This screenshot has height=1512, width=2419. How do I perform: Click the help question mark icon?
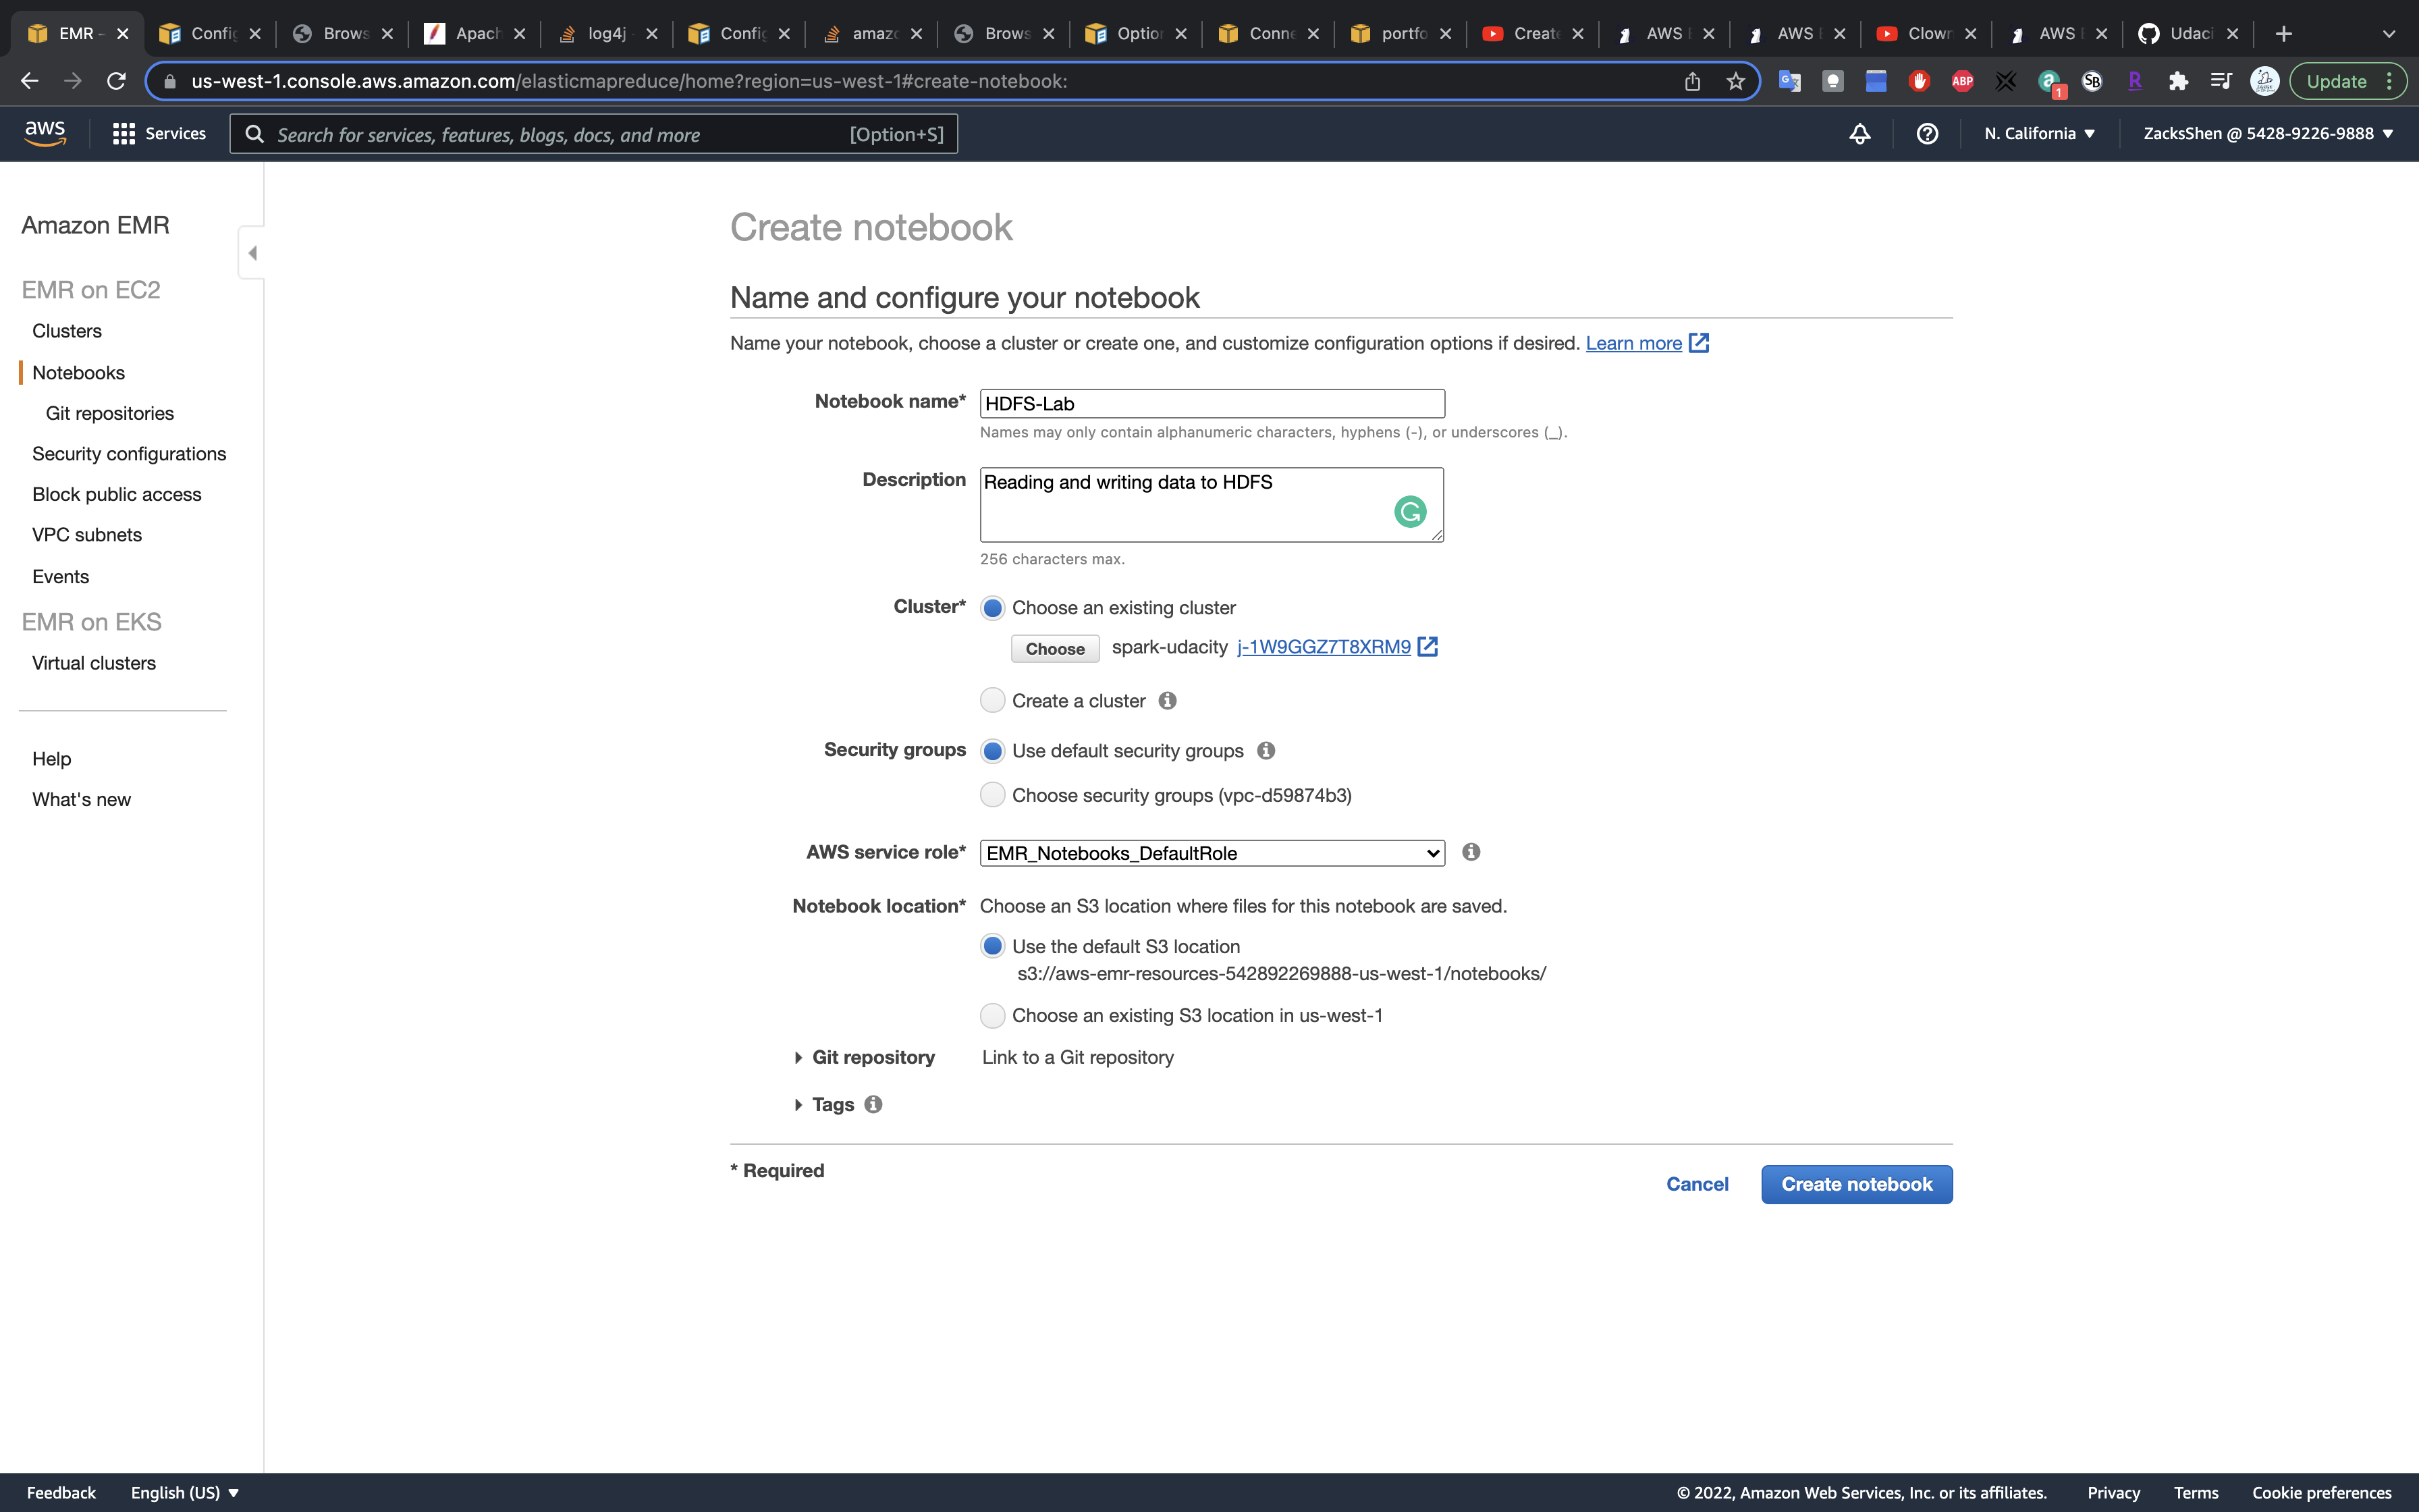pos(1927,134)
